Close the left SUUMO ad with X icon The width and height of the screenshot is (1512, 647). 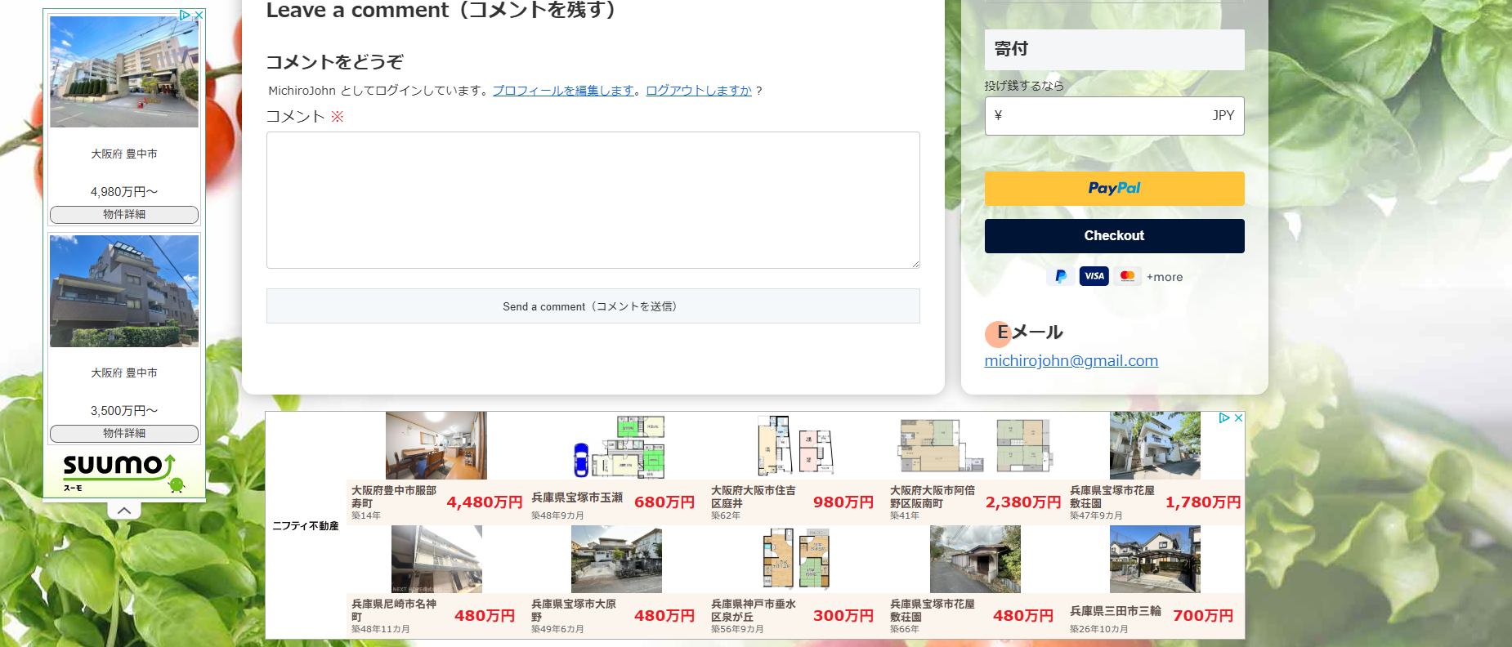pyautogui.click(x=199, y=15)
